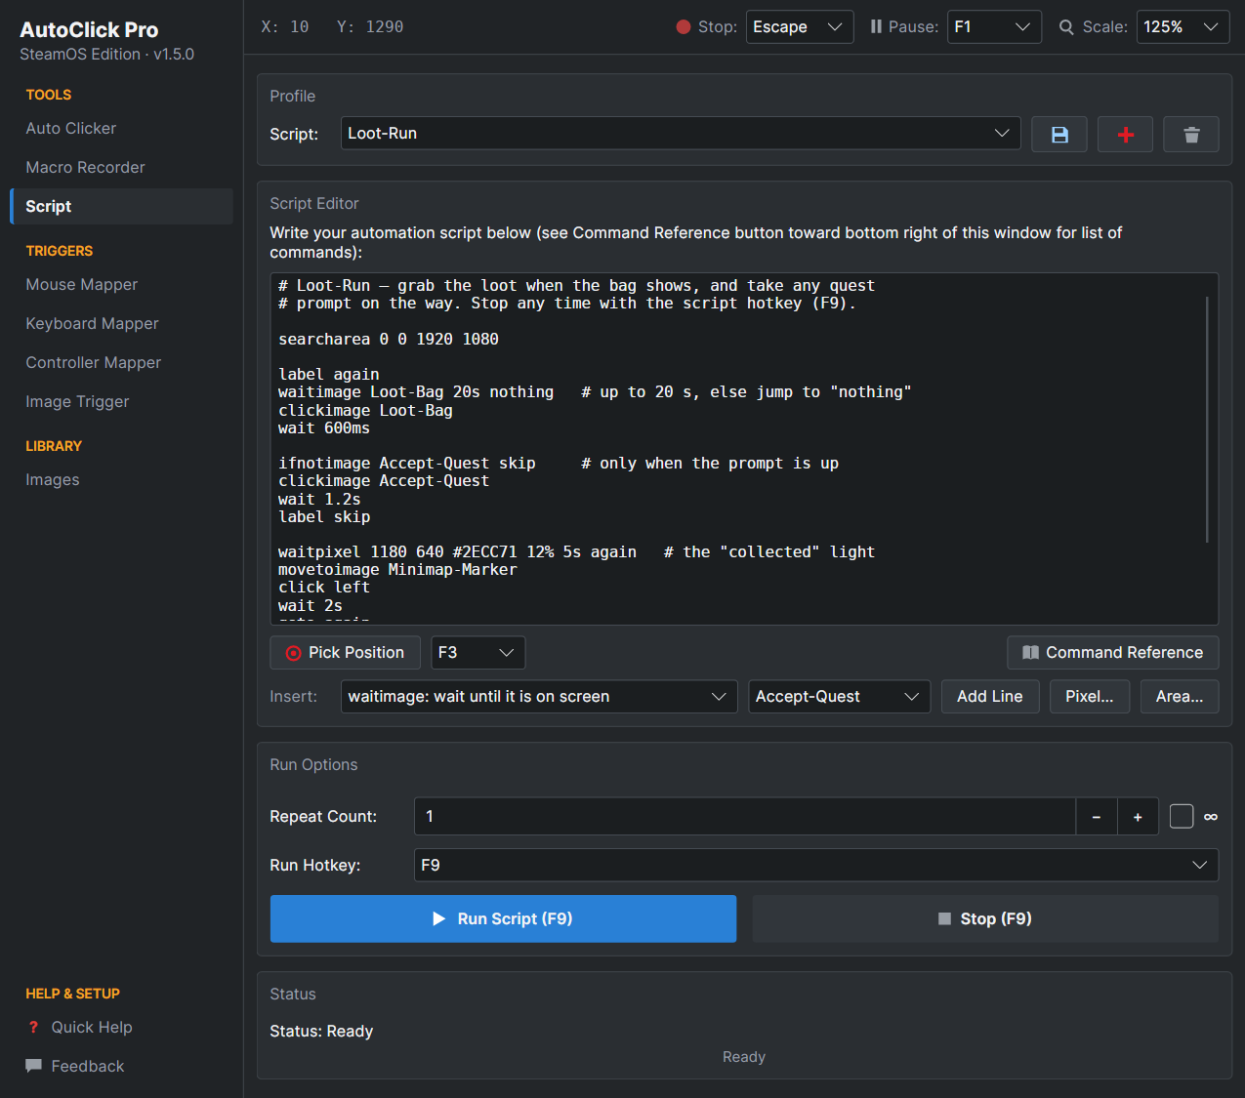Delete the script profile with trash icon
The height and width of the screenshot is (1098, 1245).
[1191, 135]
